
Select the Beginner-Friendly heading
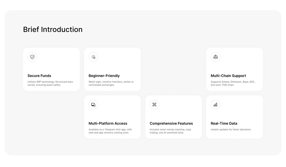coord(104,76)
